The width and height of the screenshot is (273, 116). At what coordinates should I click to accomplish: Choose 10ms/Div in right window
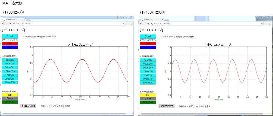point(148,83)
